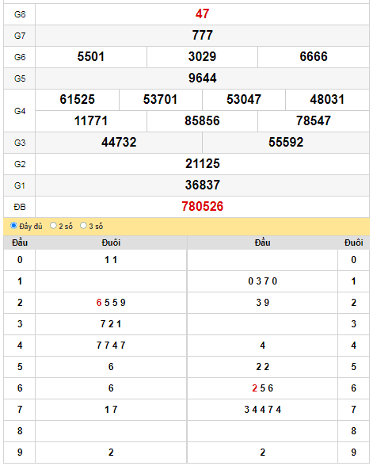
Task: Click the G4 number 53701
Action: point(160,100)
